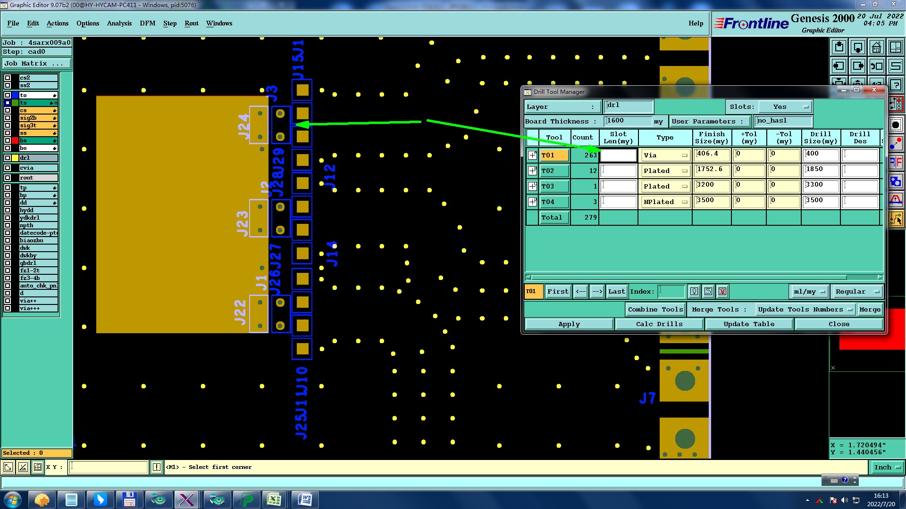Screen dimensions: 906x509
Task: Click the red X delete icon
Action: pos(722,292)
